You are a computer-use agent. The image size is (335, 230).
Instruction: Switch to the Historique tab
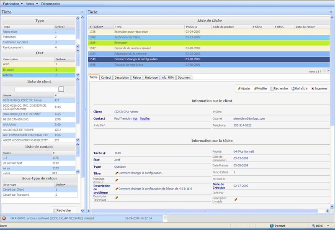pos(151,77)
